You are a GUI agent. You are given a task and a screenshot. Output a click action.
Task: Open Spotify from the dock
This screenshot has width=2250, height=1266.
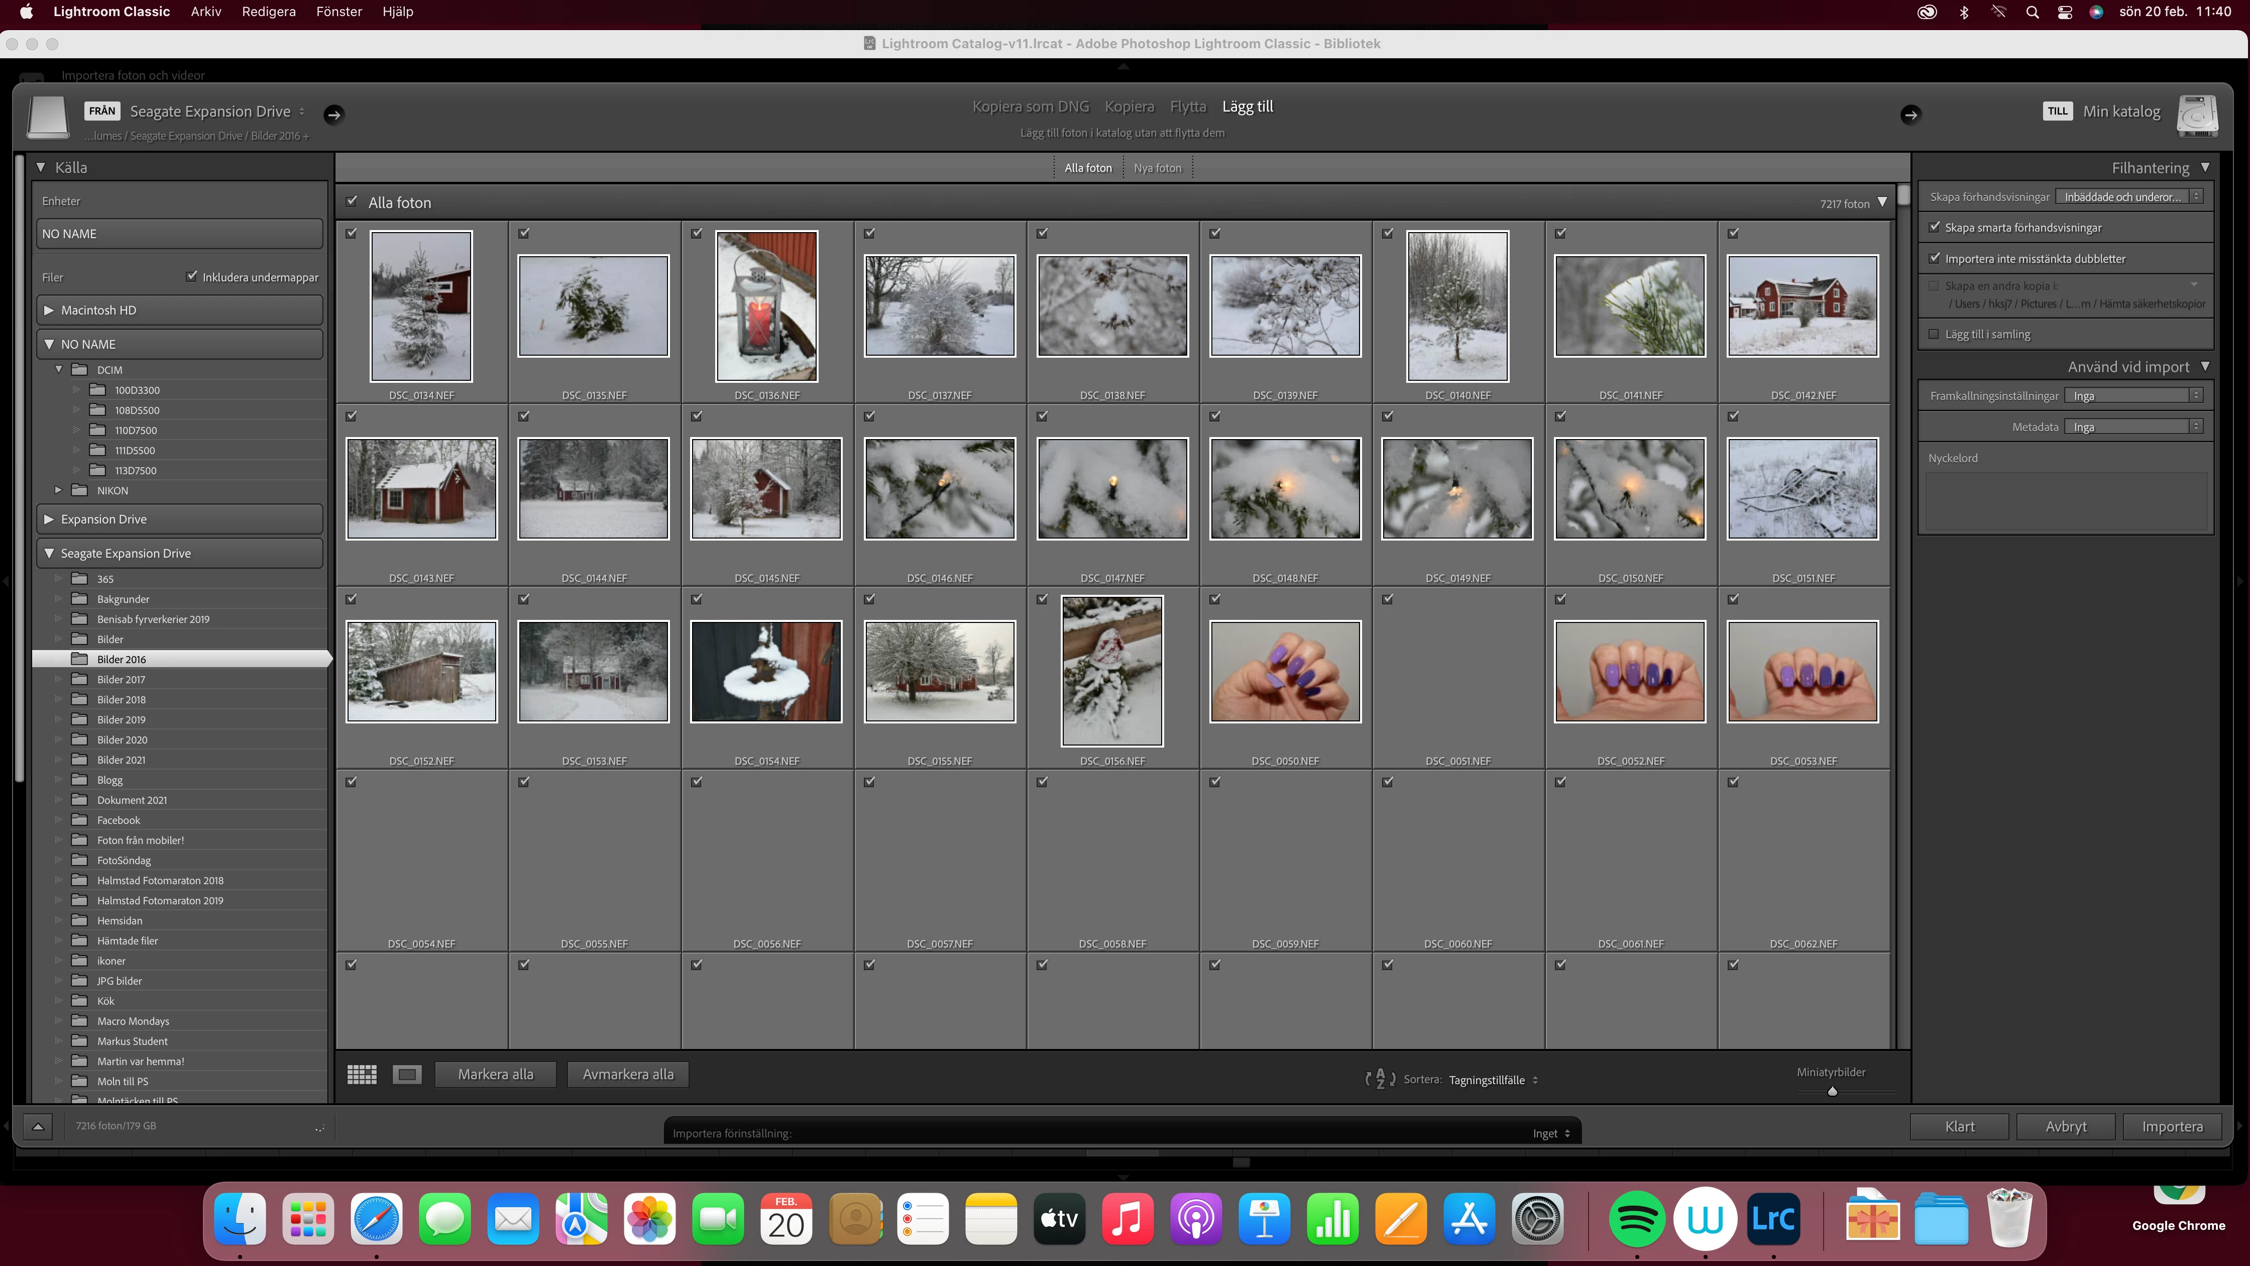point(1636,1218)
